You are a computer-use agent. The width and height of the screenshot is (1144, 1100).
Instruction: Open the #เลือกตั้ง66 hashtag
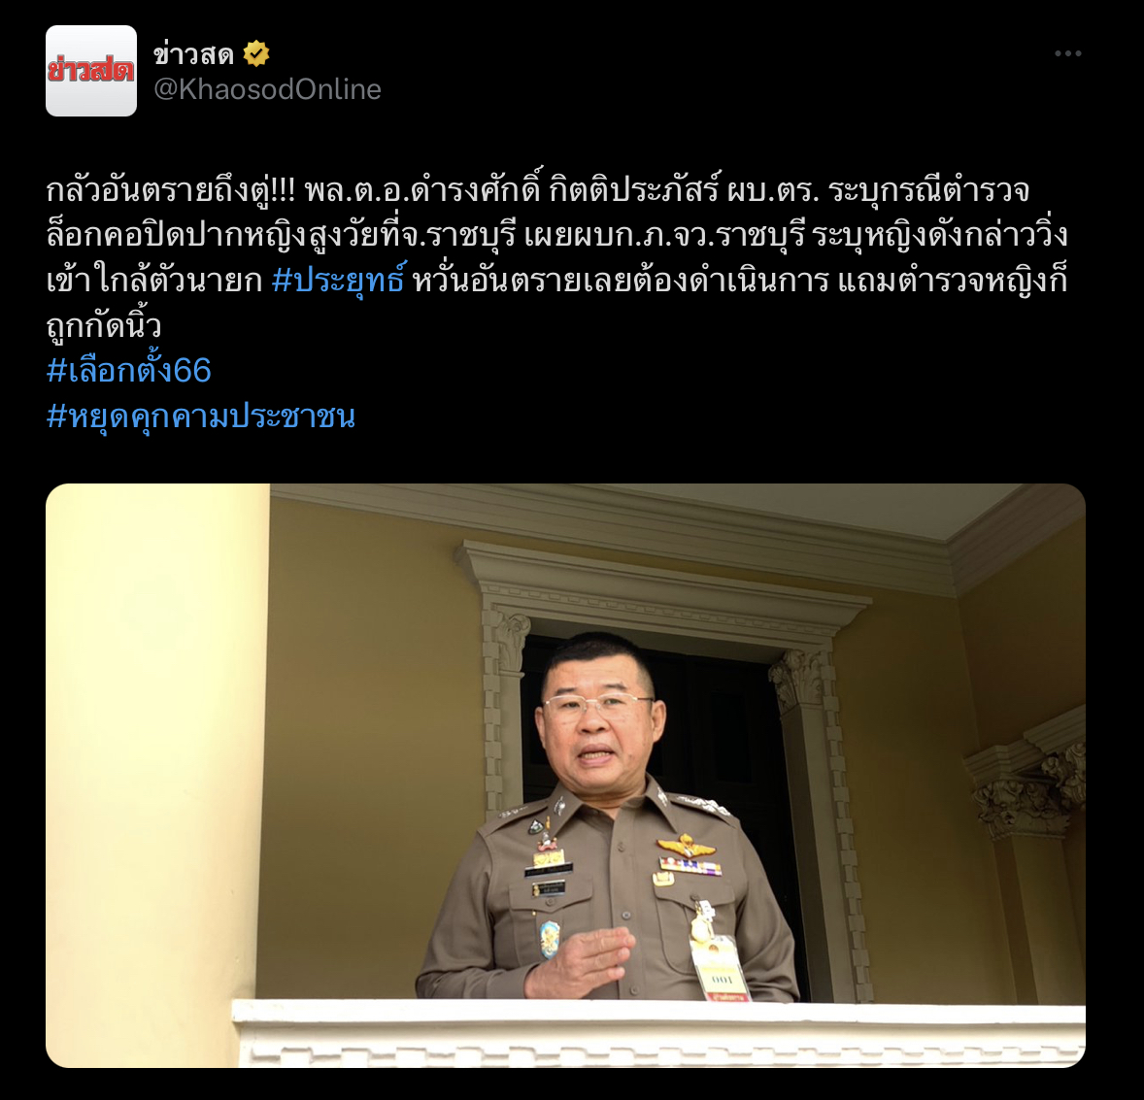(x=128, y=370)
